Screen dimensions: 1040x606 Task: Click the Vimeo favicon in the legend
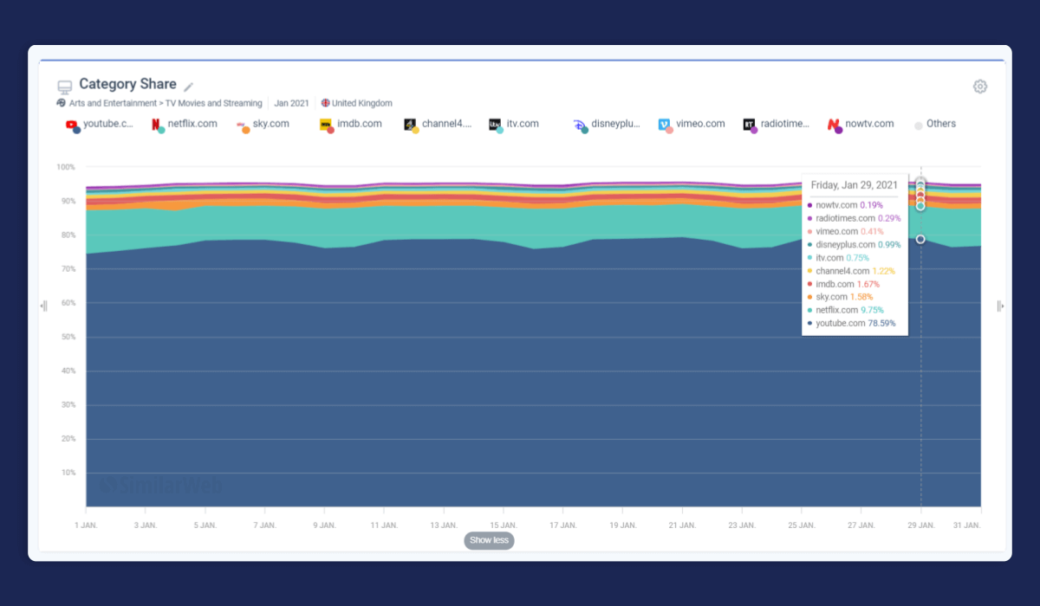pos(664,125)
